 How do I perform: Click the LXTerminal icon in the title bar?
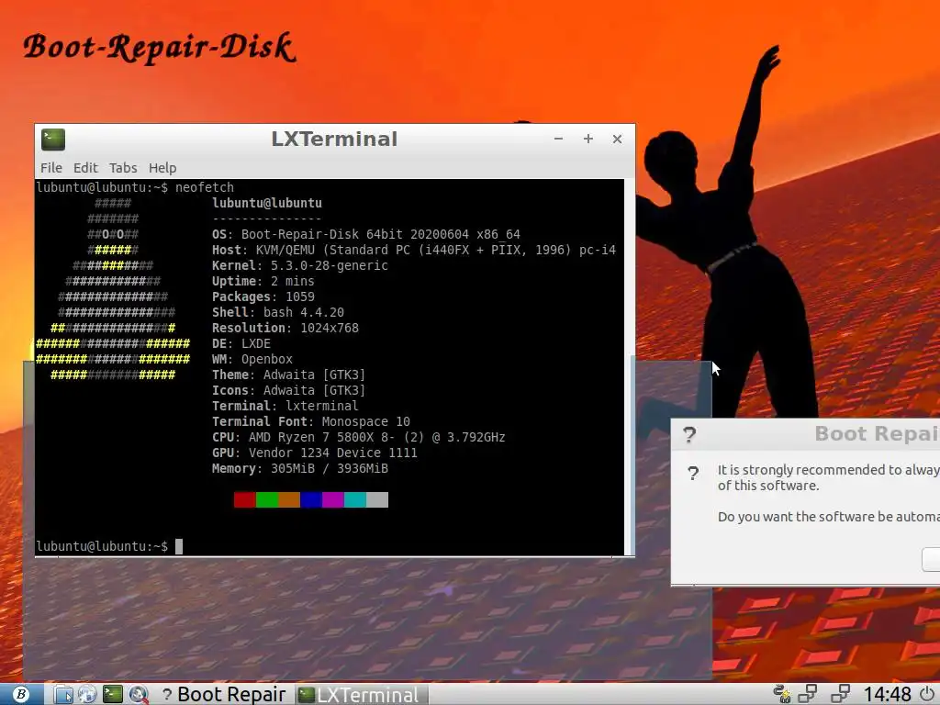53,140
